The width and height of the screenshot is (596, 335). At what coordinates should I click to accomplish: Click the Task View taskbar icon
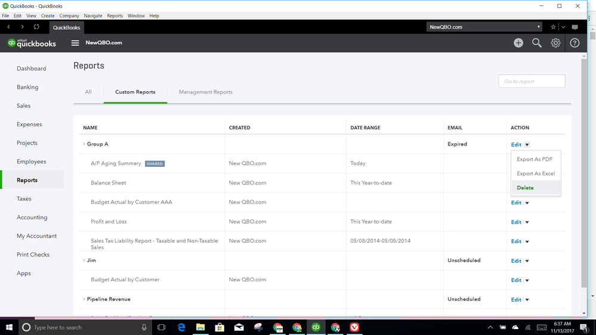tap(162, 327)
